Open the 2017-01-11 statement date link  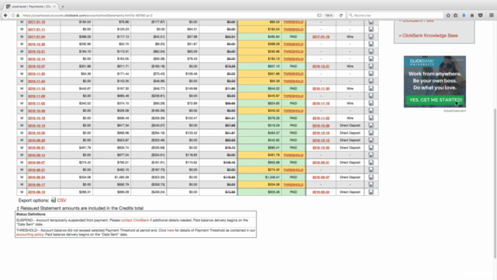[36, 30]
